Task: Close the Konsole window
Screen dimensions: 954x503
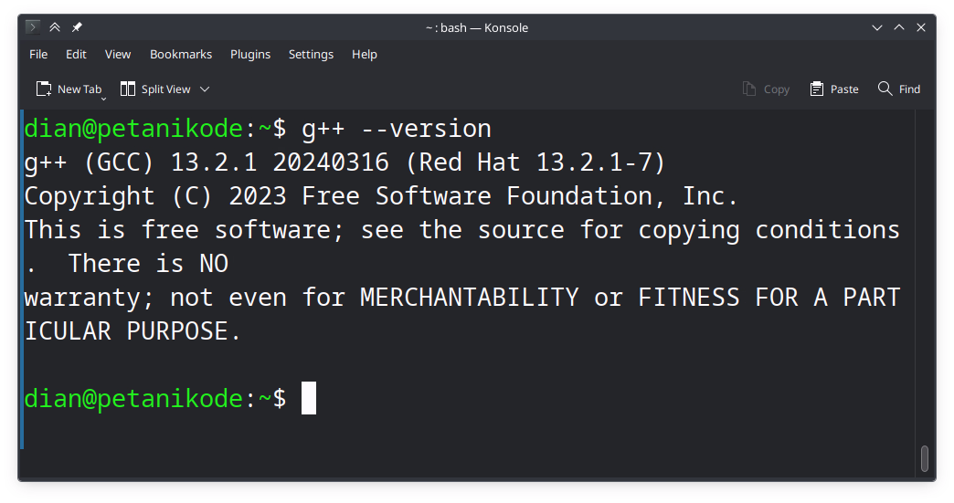Action: (x=921, y=27)
